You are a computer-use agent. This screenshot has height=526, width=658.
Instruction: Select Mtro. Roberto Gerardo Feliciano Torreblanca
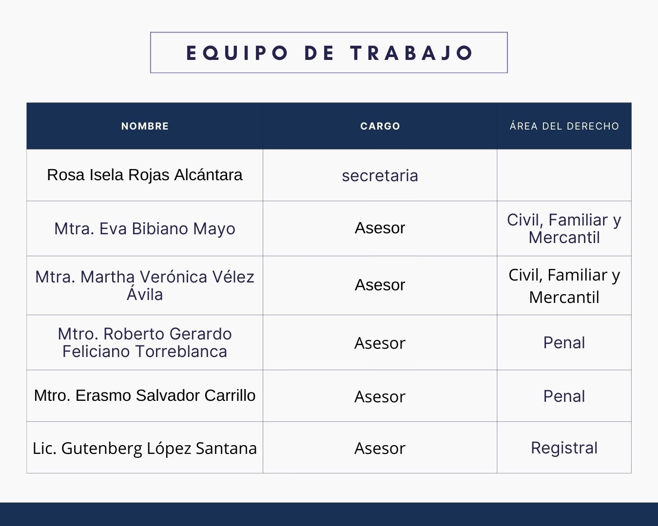click(x=145, y=342)
